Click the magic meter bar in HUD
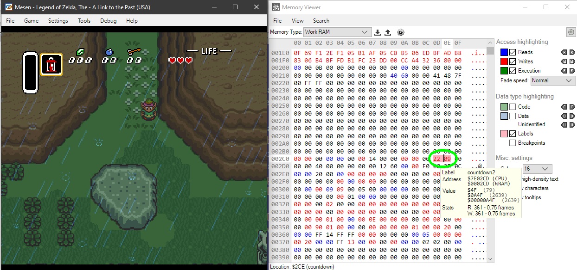This screenshot has width=577, height=270. [31, 72]
